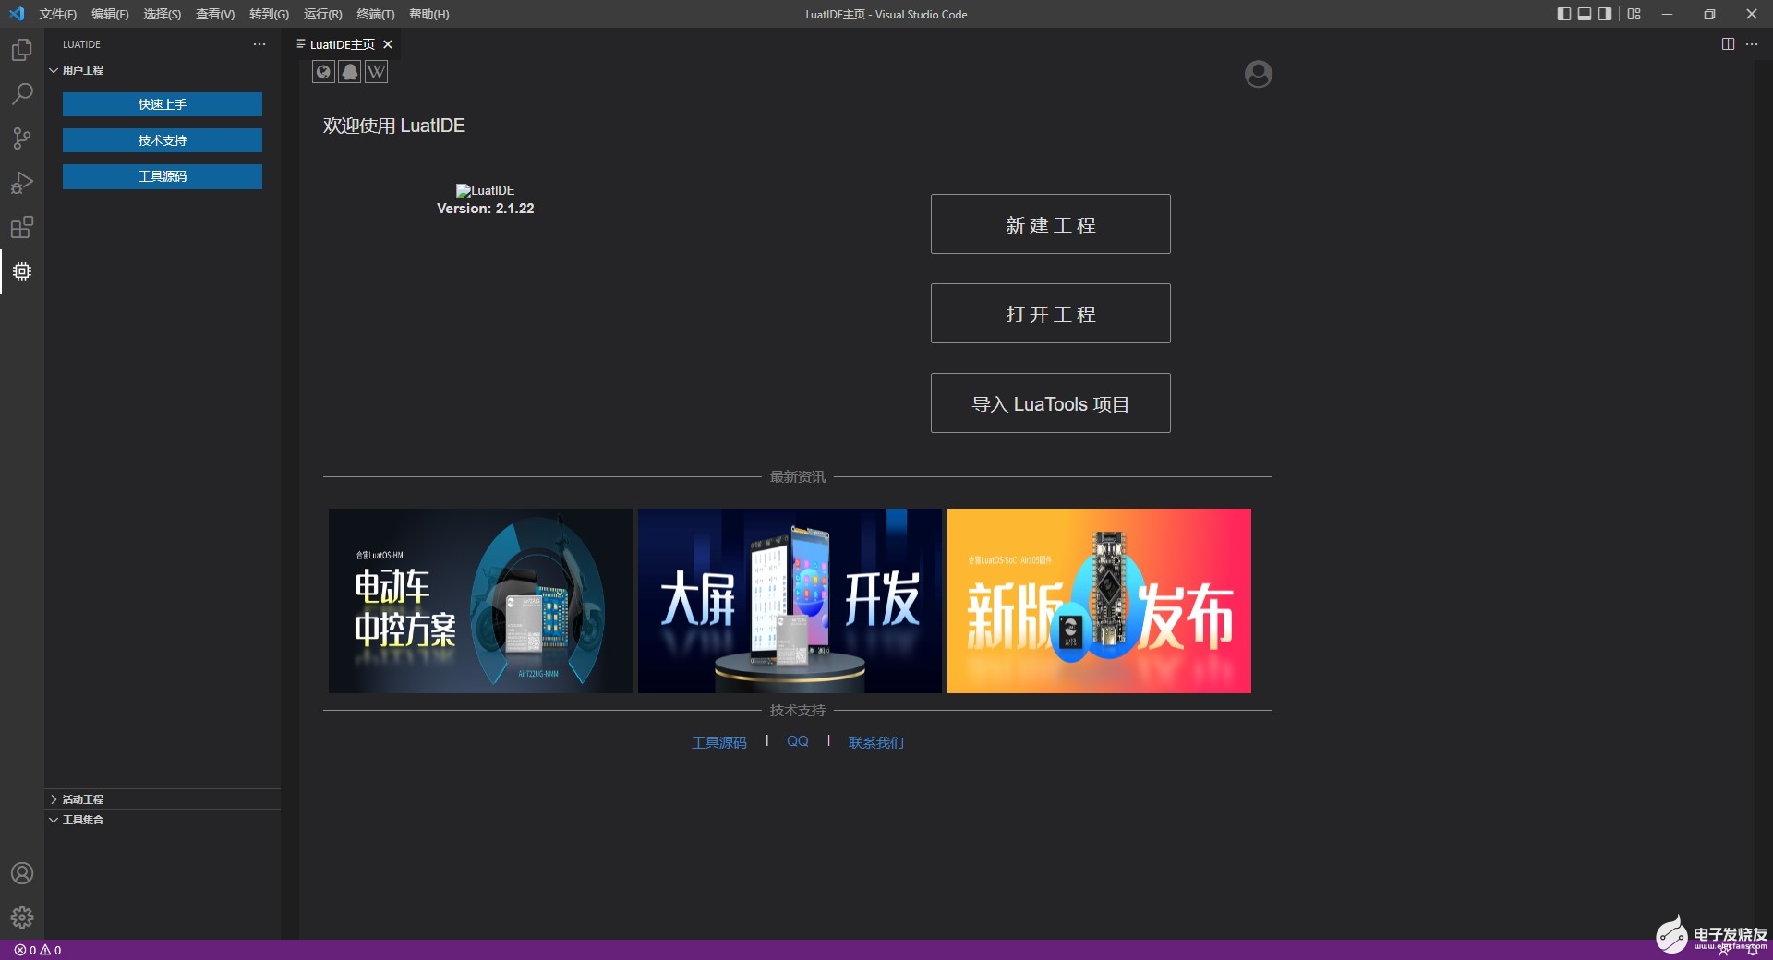Open the 转到(G) menu
Screen dimensions: 1773x960
(269, 14)
